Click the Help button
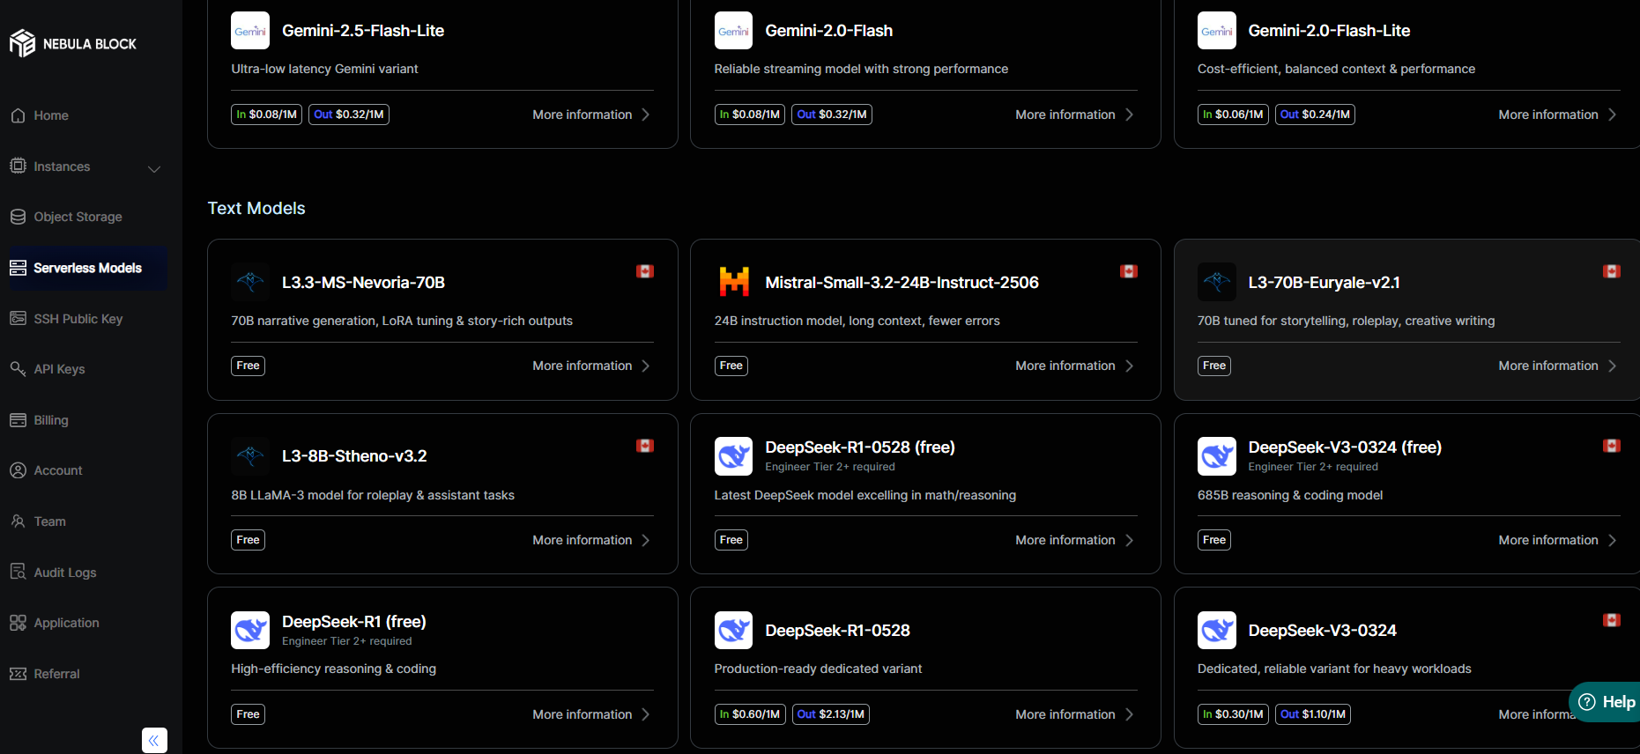The image size is (1640, 754). [x=1607, y=702]
